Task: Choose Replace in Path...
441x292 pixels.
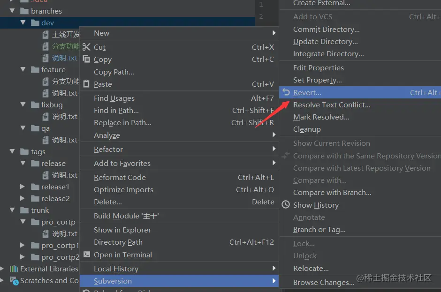Action: click(x=179, y=122)
